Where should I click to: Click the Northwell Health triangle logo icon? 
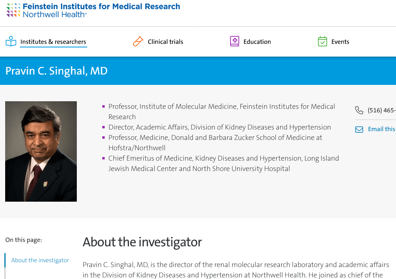[13, 10]
